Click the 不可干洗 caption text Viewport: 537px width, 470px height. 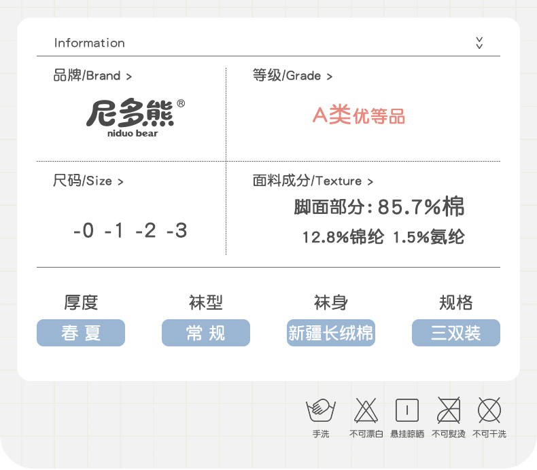pyautogui.click(x=489, y=434)
